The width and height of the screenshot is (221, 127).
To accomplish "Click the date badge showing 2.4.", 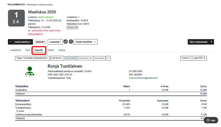I will pyautogui.click(x=16, y=18).
